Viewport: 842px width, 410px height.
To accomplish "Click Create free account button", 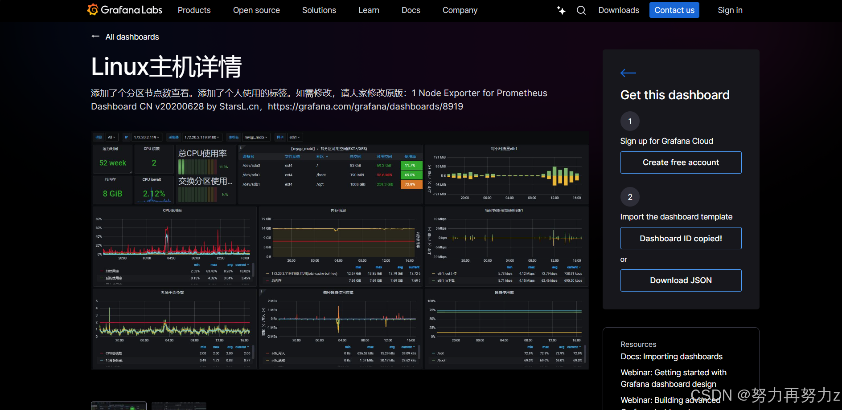I will (x=681, y=162).
